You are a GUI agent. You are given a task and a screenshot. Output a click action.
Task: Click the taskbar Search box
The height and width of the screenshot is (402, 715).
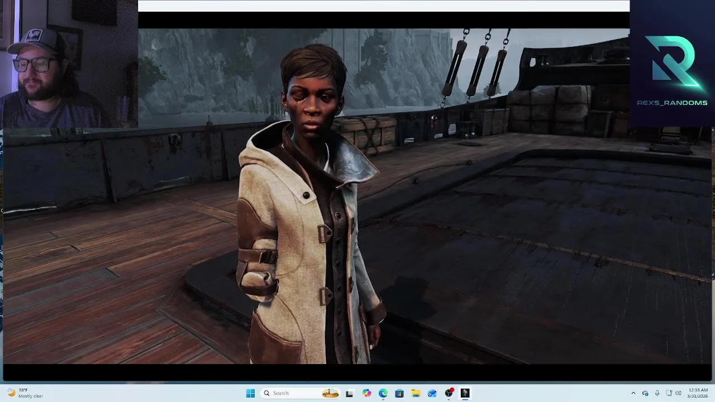pos(301,393)
